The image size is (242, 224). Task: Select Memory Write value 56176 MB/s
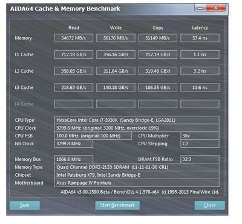(x=116, y=38)
